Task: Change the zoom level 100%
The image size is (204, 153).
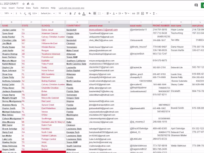Action: coord(8,13)
